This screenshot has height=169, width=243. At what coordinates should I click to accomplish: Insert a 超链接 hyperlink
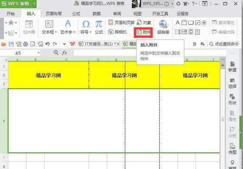click(163, 27)
